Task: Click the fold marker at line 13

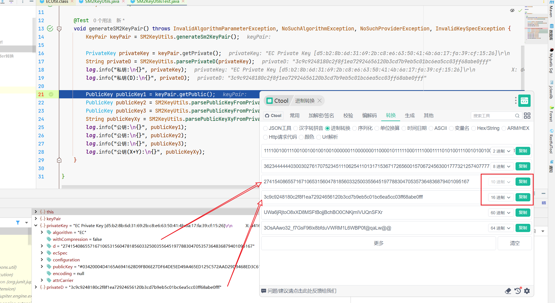Action: coord(59,29)
